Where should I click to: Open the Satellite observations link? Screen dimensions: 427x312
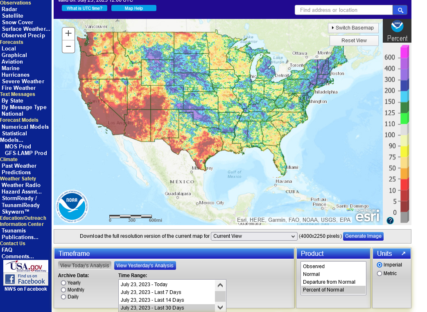click(x=13, y=16)
